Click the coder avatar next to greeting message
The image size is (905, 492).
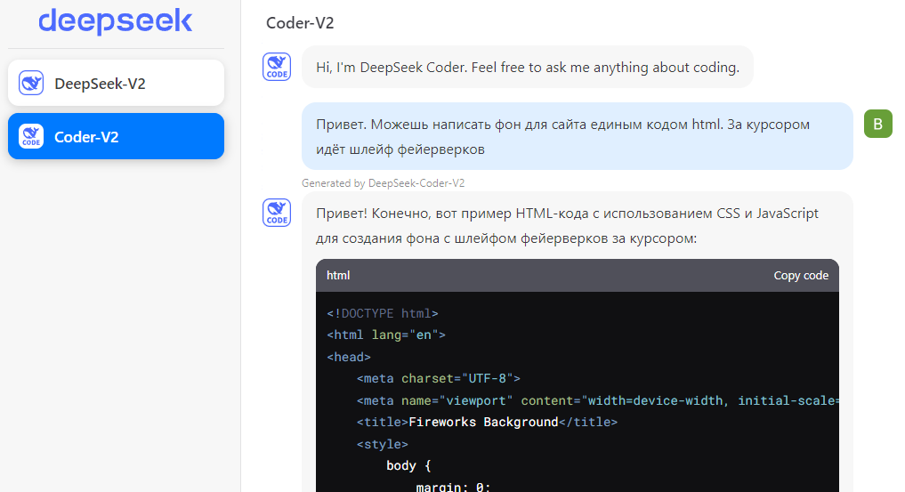277,67
